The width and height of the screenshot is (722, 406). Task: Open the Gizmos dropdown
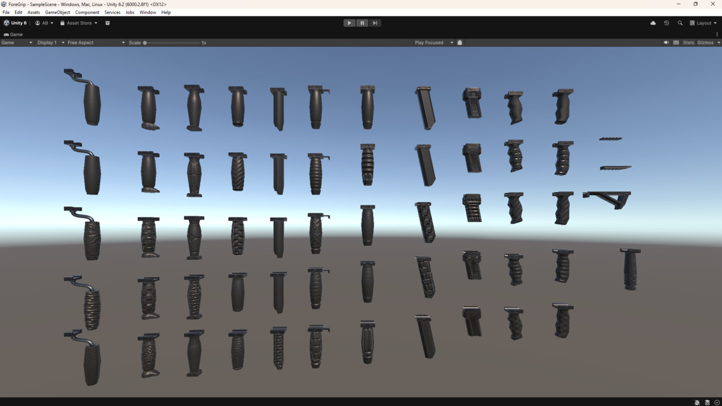click(705, 42)
